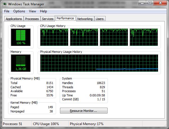This screenshot has height=129, width=169.
Task: Click the Total memory value 8151
Action: click(50, 83)
